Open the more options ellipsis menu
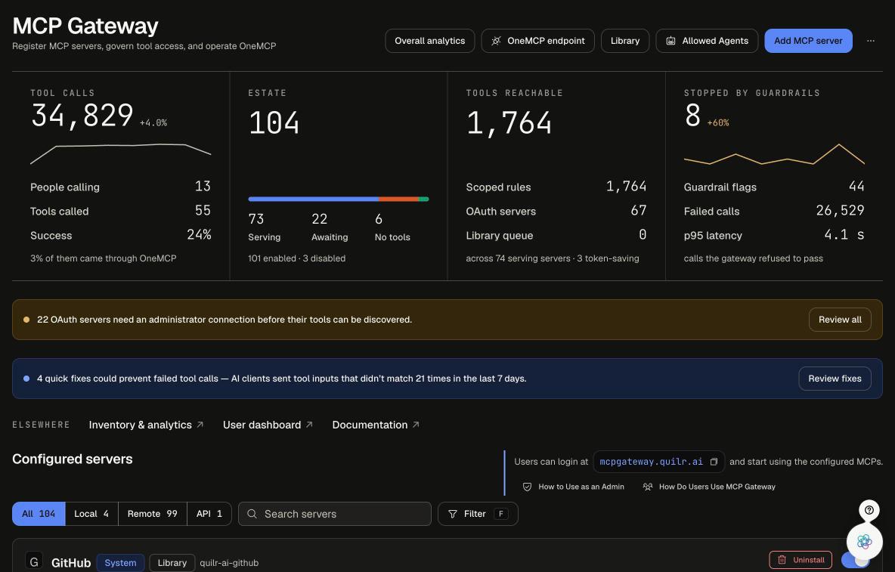 [x=870, y=41]
